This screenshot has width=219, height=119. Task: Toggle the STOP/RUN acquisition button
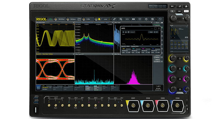tap(140, 19)
